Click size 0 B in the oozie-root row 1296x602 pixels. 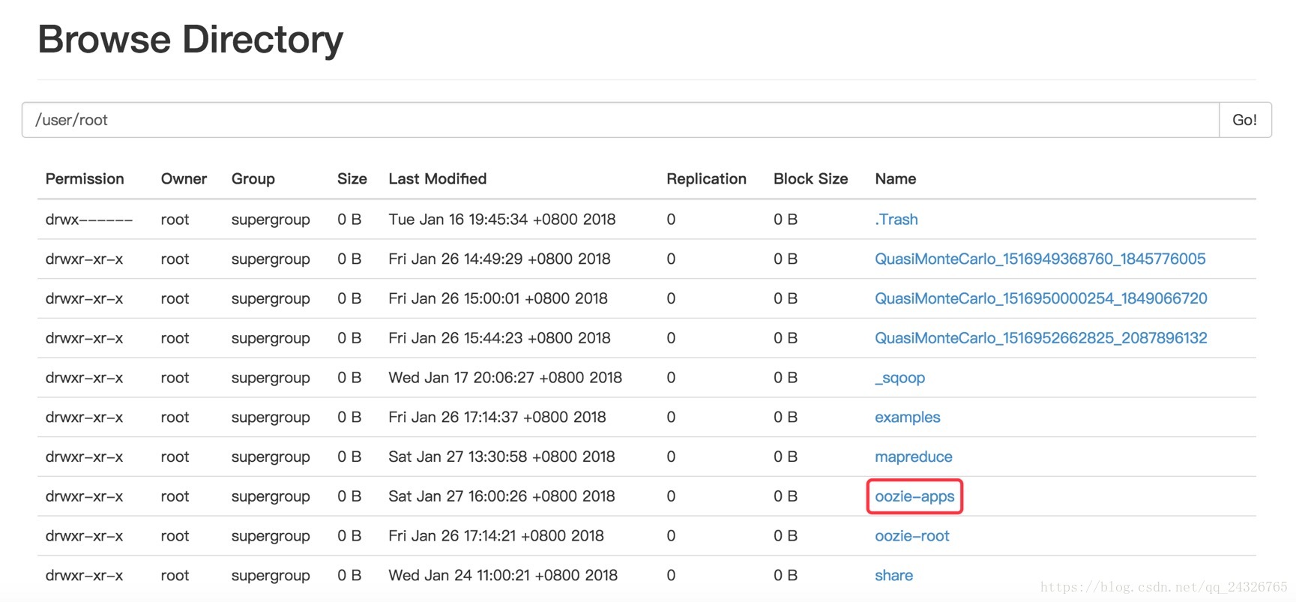[349, 536]
